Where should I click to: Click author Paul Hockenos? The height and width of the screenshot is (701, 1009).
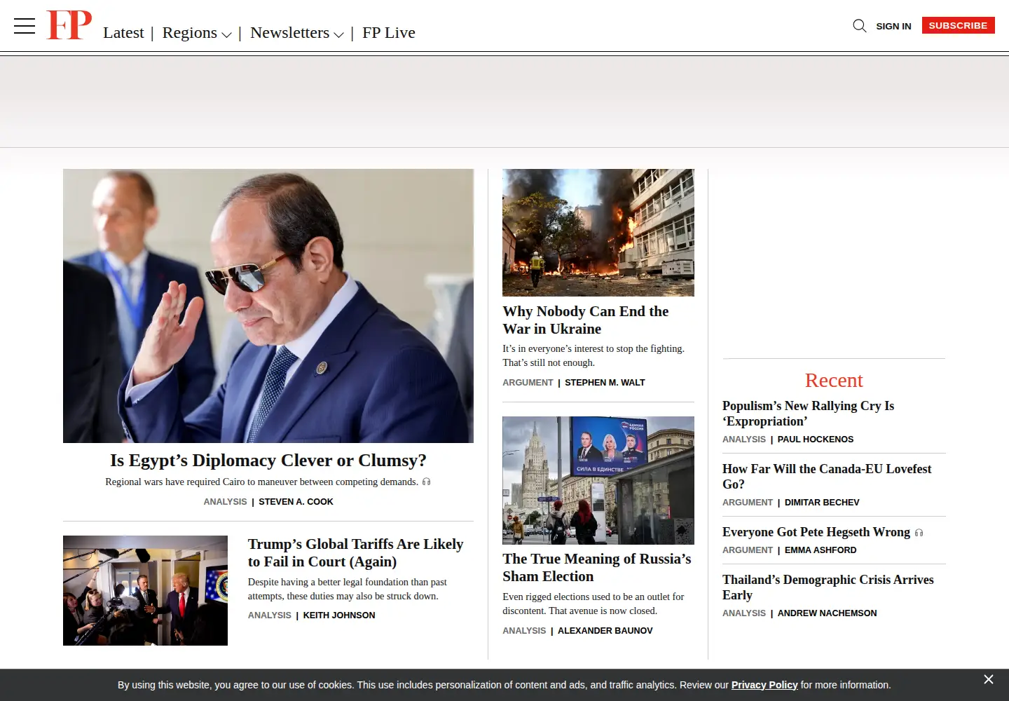[x=816, y=440]
